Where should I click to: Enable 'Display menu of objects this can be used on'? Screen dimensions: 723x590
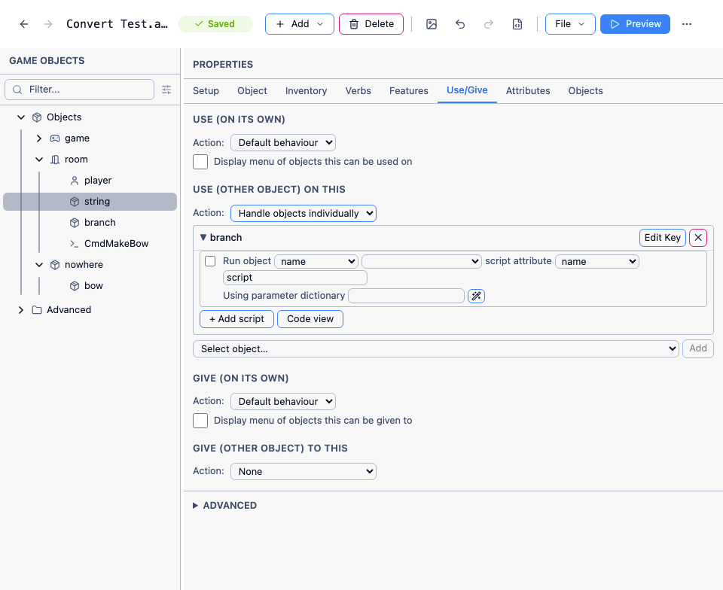click(x=200, y=162)
